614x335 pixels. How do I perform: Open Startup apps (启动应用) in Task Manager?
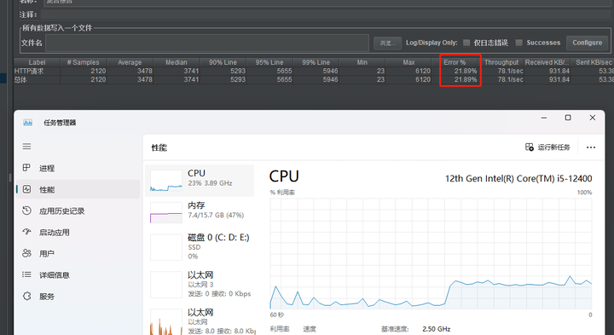pos(78,232)
